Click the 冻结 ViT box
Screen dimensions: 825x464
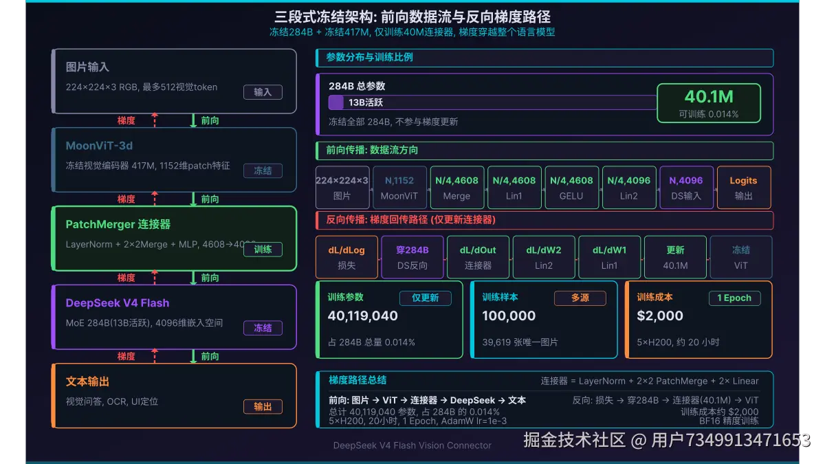(740, 257)
